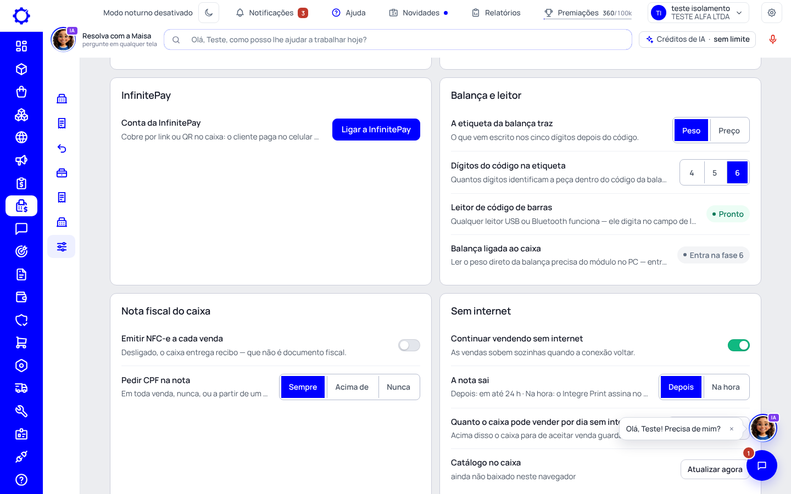Open the shopping cart sidebar icon
Image resolution: width=791 pixels, height=494 pixels.
[x=21, y=343]
